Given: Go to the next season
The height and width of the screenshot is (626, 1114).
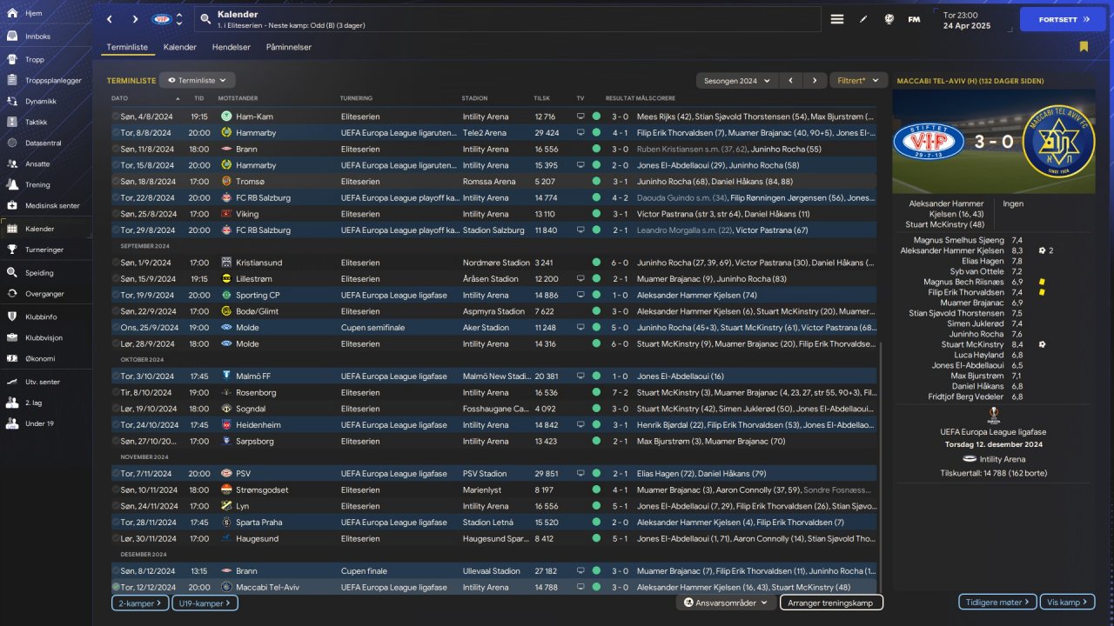Looking at the screenshot, I should click(x=814, y=80).
